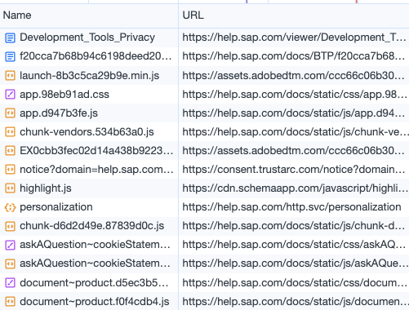Click the document icon beside f20cca7b68b94c6198deed20
Image resolution: width=409 pixels, height=310 pixels.
(10, 56)
